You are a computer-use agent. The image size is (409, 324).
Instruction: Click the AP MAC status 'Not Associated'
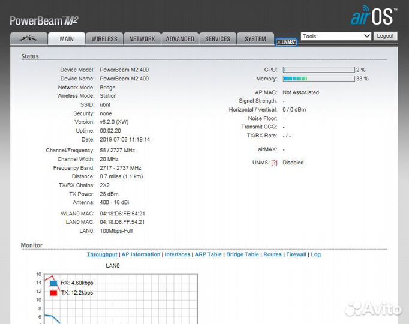pyautogui.click(x=300, y=92)
